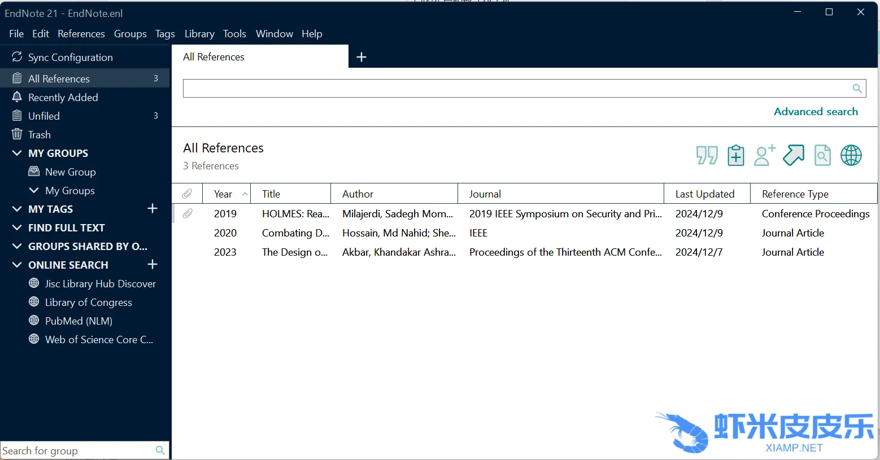
Task: Add an online search database with plus
Action: pyautogui.click(x=153, y=265)
